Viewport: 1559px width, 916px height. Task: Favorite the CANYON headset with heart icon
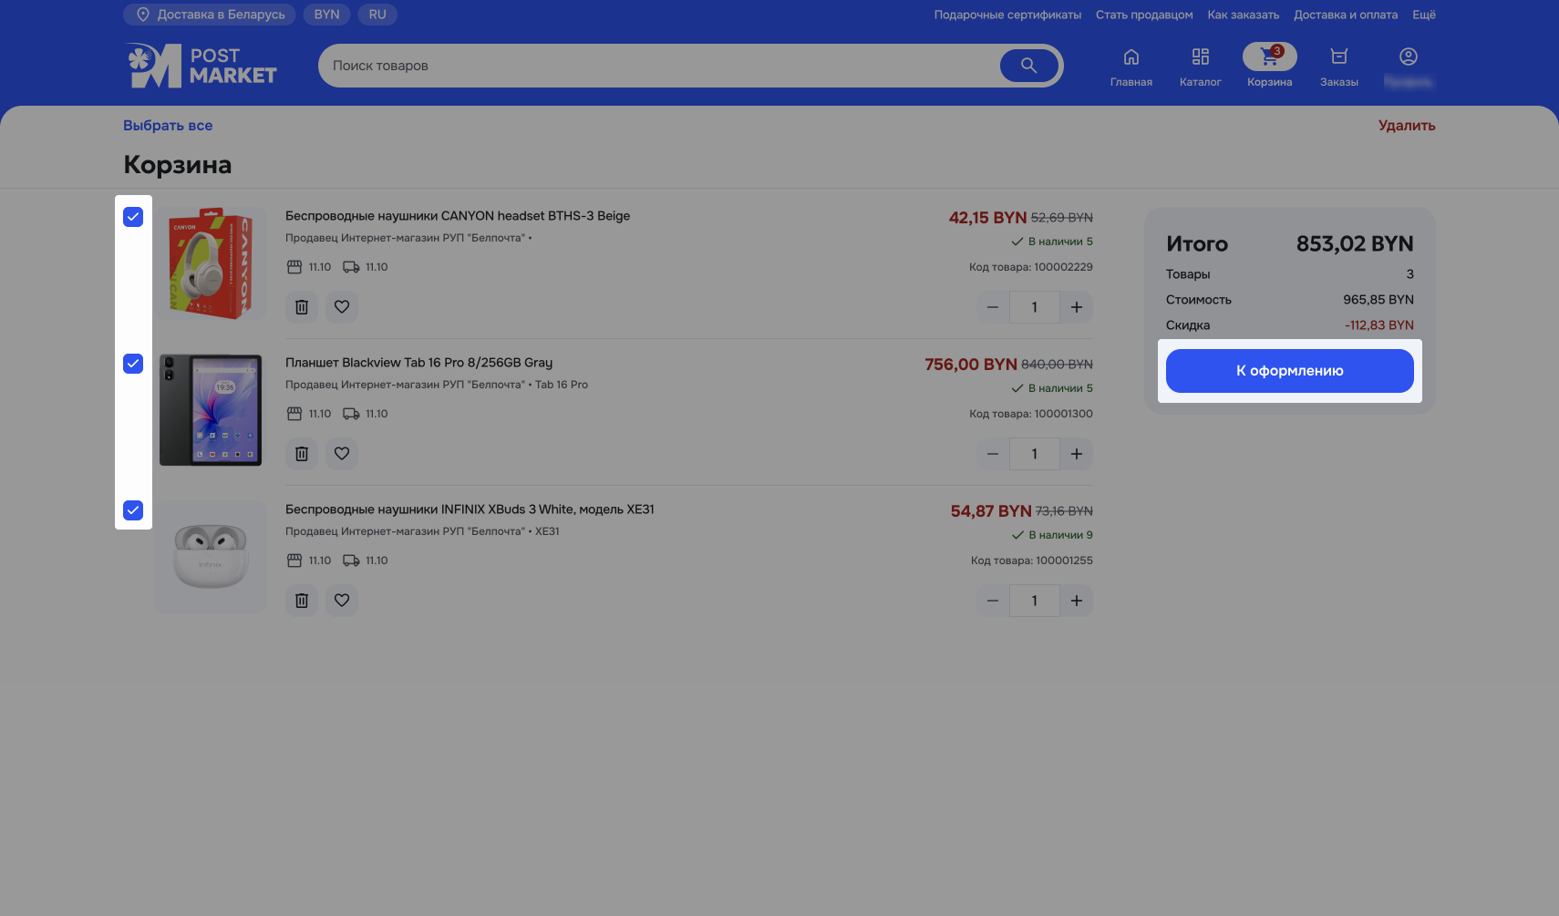point(342,307)
